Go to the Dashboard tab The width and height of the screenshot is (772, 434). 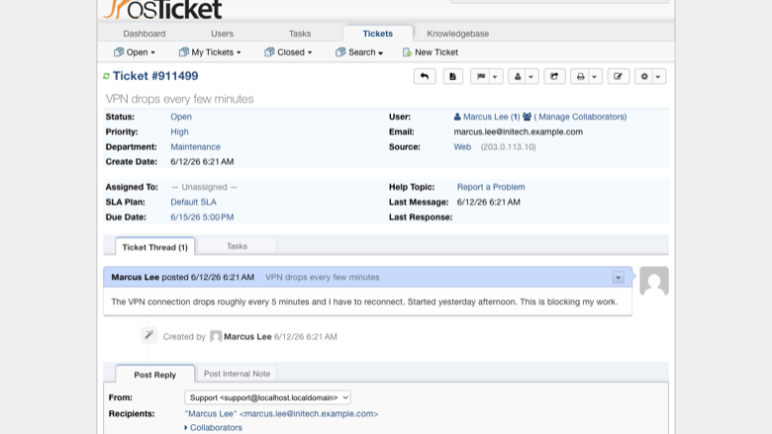[145, 34]
